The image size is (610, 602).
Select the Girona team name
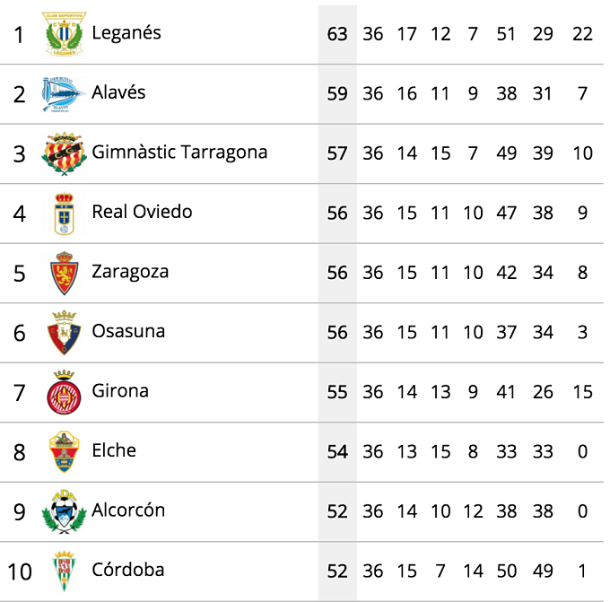coord(120,390)
